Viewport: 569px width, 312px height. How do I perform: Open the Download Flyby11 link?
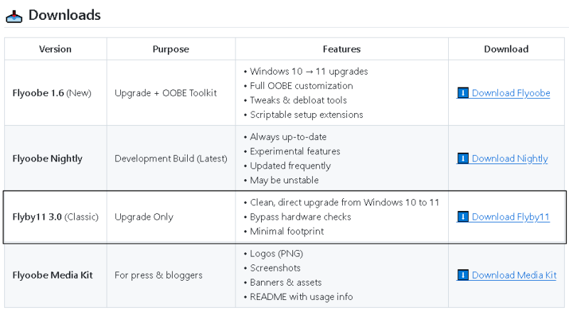click(511, 217)
